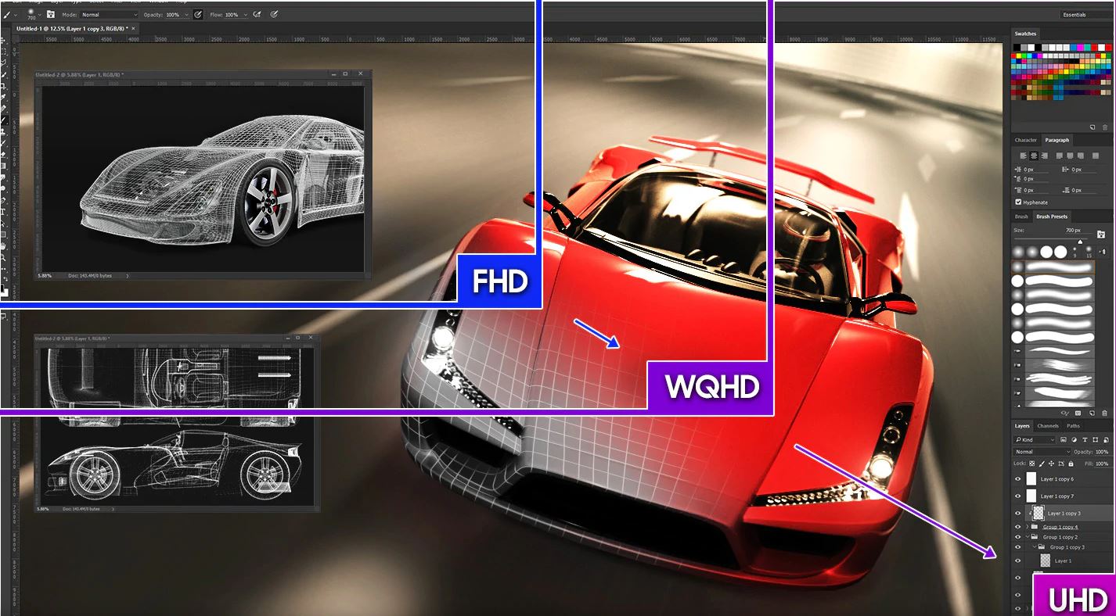Screen dimensions: 1116x616
Task: Click the lock image pixels brush icon
Action: 1042,464
